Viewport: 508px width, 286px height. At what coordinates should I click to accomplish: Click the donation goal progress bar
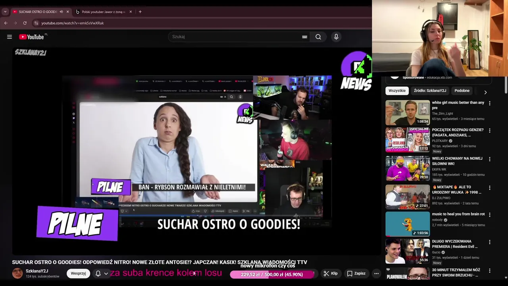pyautogui.click(x=272, y=274)
